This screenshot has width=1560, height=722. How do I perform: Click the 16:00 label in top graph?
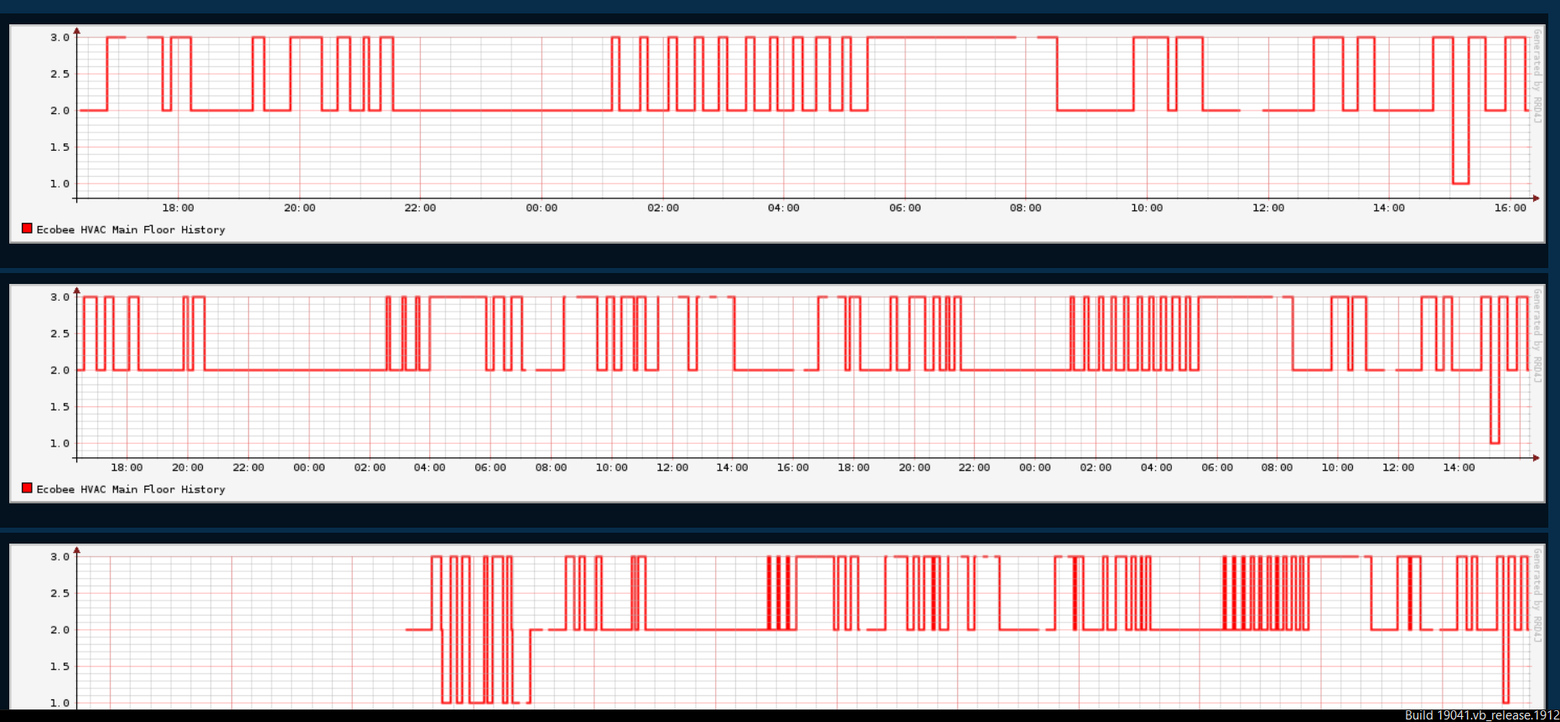pos(1510,208)
